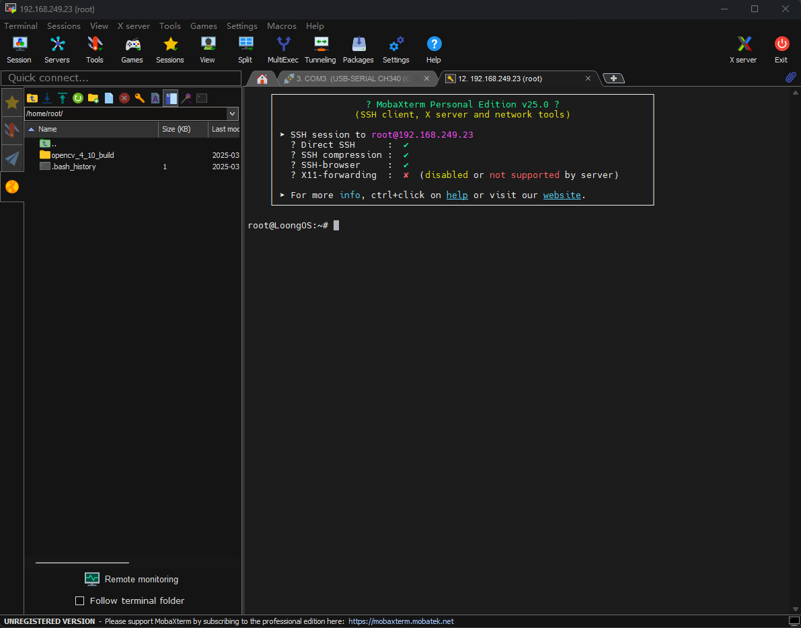The height and width of the screenshot is (628, 801).
Task: Create new file in SFTP browser
Action: (x=109, y=98)
